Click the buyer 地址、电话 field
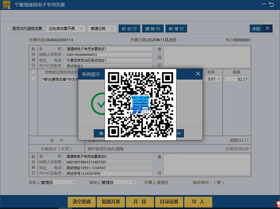This screenshot has width=280, height=209. pos(109,60)
